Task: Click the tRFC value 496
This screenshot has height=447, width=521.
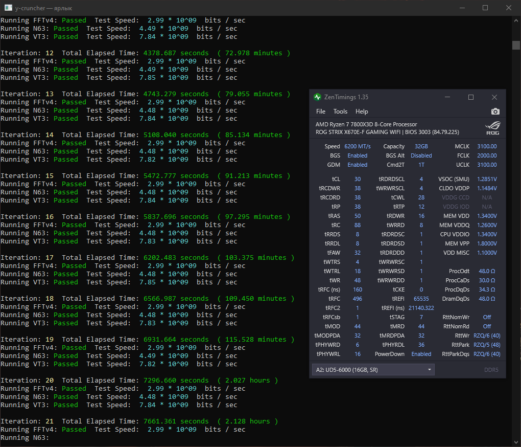Action: [358, 299]
